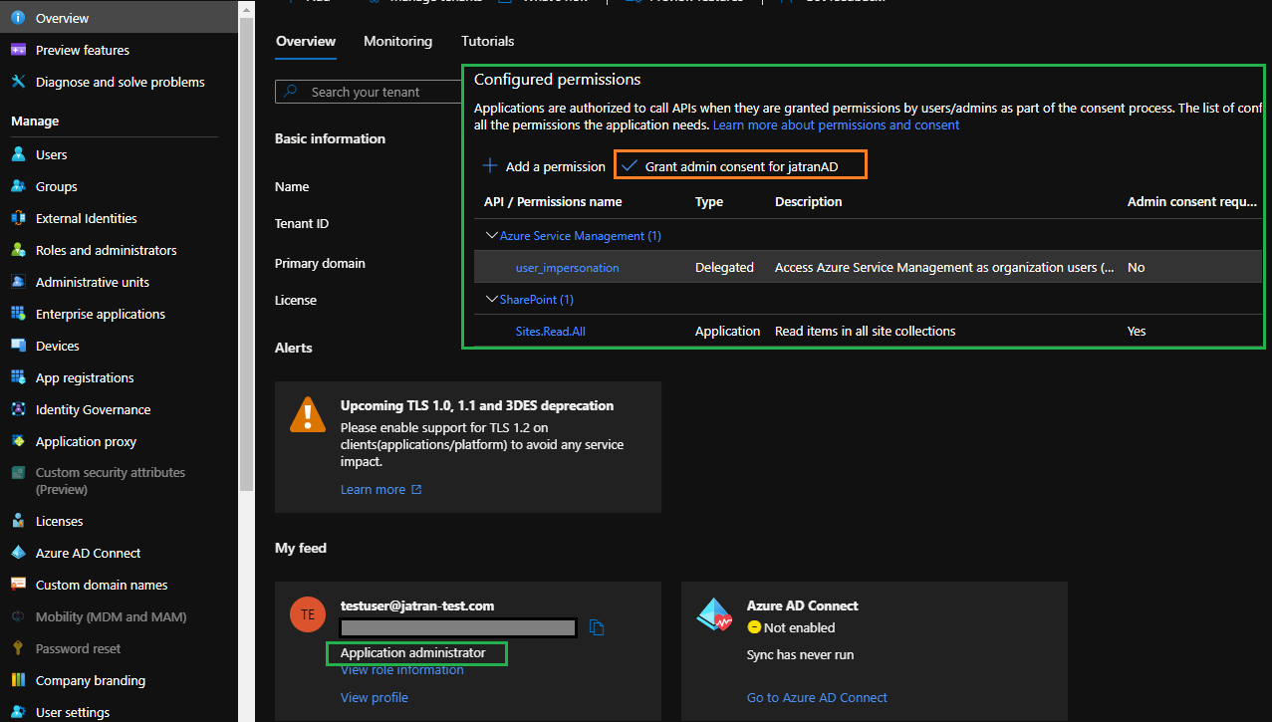The height and width of the screenshot is (722, 1272).
Task: Click the 'No' admin consent value
Action: point(1136,268)
